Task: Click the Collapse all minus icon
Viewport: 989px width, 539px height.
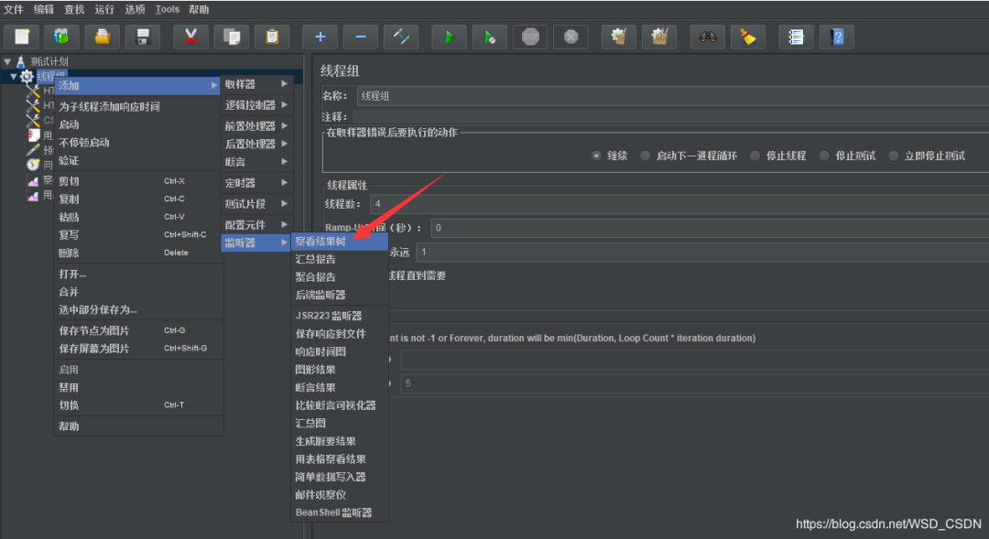Action: click(x=360, y=38)
